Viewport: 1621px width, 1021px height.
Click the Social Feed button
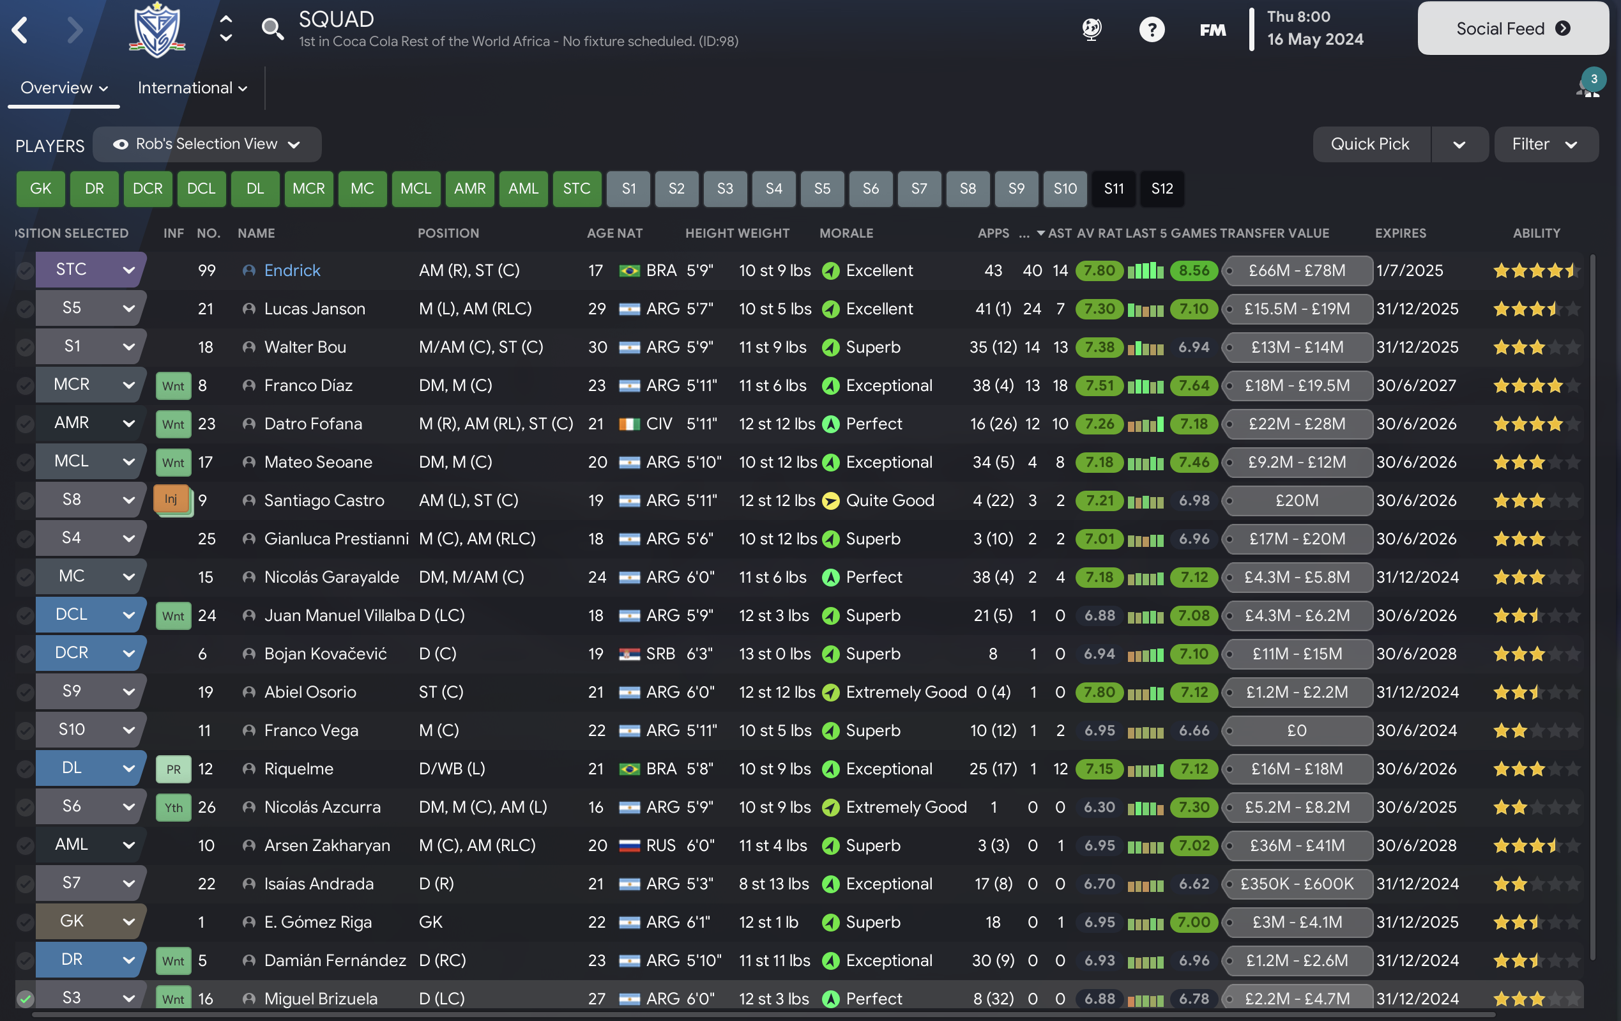coord(1512,28)
